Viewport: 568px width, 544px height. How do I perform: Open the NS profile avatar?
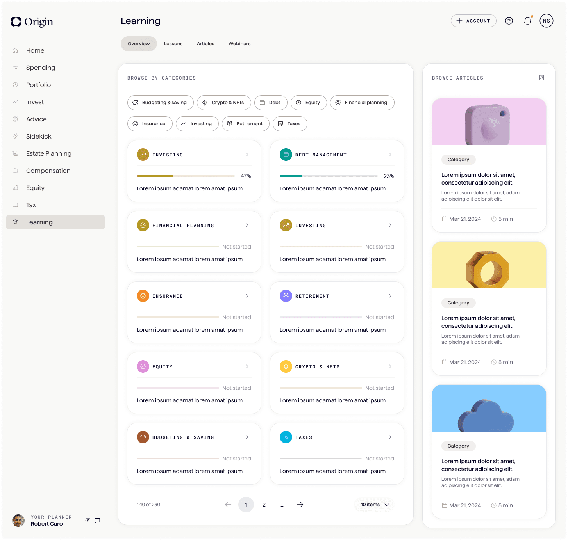[547, 21]
